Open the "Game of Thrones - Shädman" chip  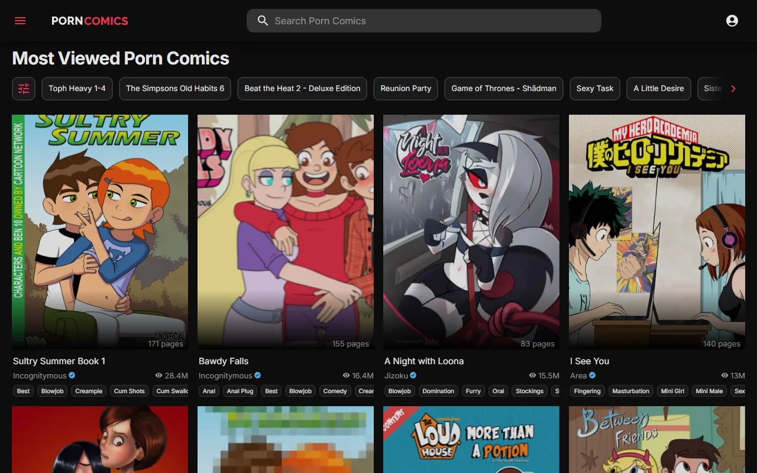coord(503,88)
